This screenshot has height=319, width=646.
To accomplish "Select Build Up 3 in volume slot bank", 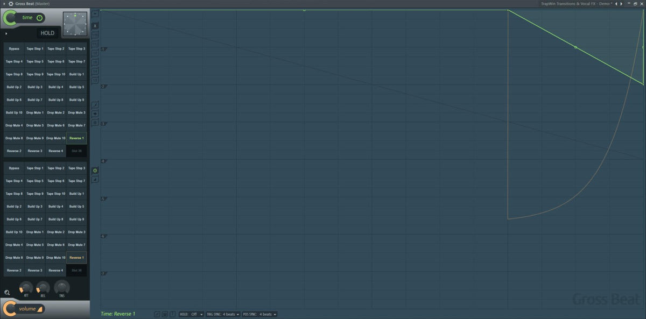I will point(35,207).
